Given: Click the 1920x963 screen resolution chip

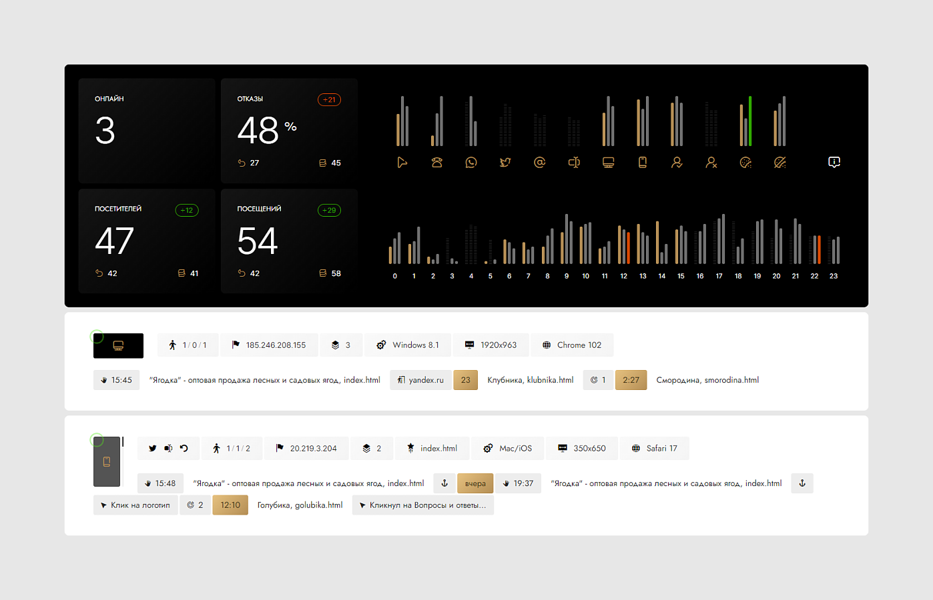Looking at the screenshot, I should 491,345.
